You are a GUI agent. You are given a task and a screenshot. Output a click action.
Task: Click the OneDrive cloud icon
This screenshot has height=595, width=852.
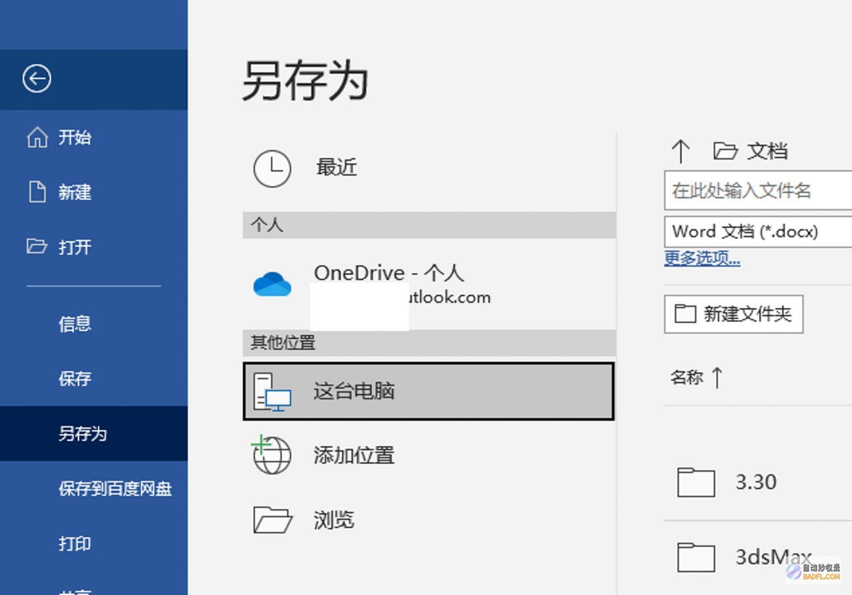pos(272,284)
